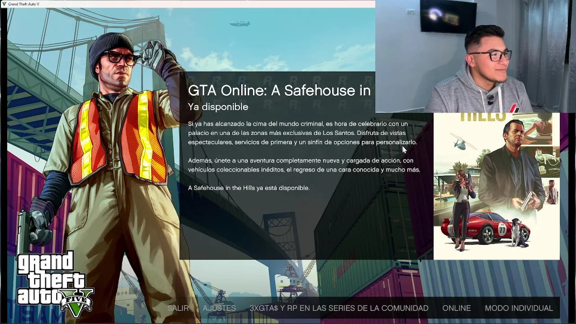
Task: Click the paragraph starting 'Además, únete a una aventura'
Action: (x=304, y=165)
